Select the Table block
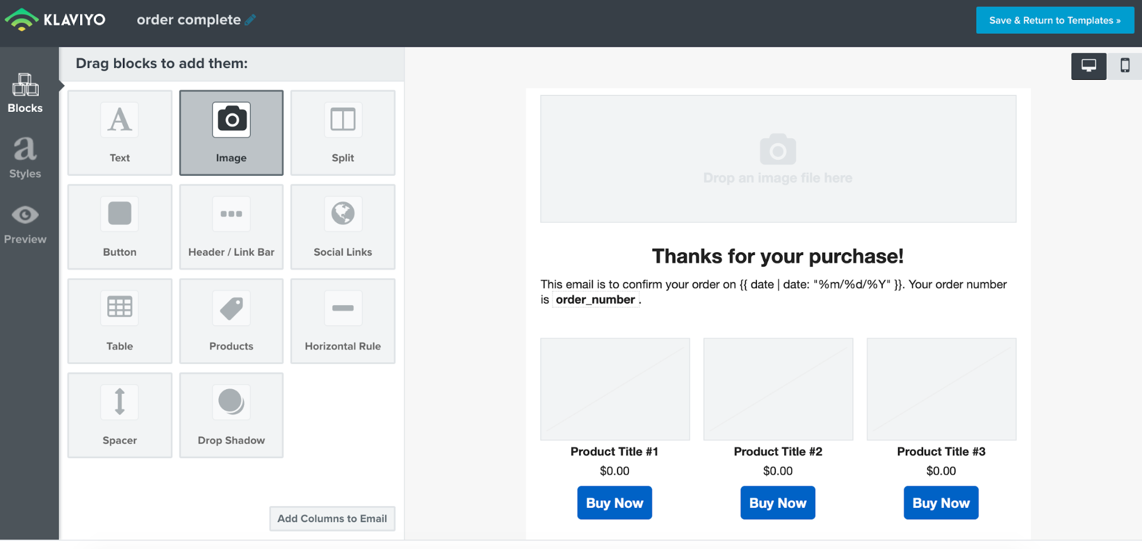Viewport: 1142px width, 549px height. [x=120, y=321]
